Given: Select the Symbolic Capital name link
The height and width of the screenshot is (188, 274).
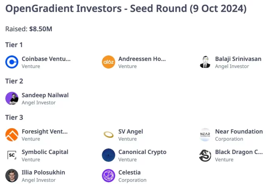Looking at the screenshot, I should (x=45, y=152).
